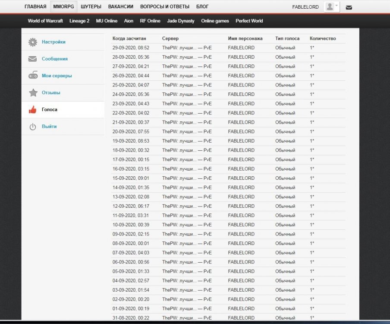The image size is (390, 324).
Task: Select Lineage 2 in game submenu
Action: point(79,21)
